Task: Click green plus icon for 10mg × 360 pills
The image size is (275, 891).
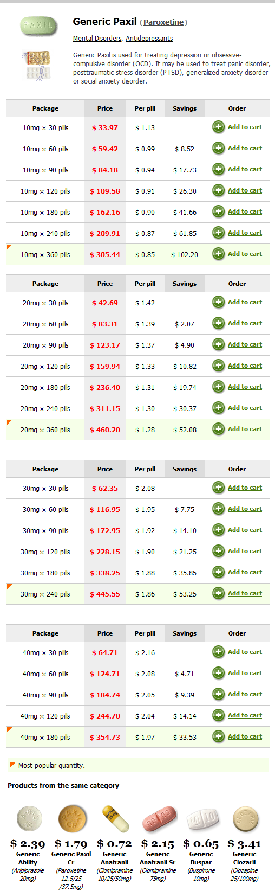Action: [218, 254]
